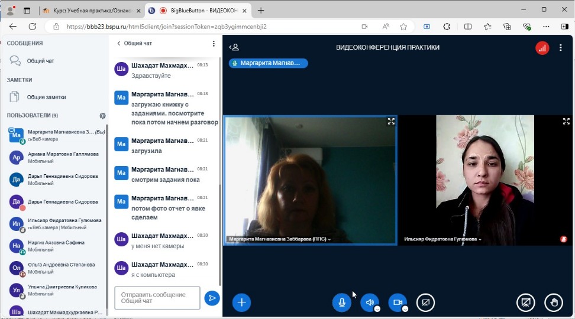Open Общие заметки shared notes
Image resolution: width=575 pixels, height=319 pixels.
pyautogui.click(x=46, y=97)
